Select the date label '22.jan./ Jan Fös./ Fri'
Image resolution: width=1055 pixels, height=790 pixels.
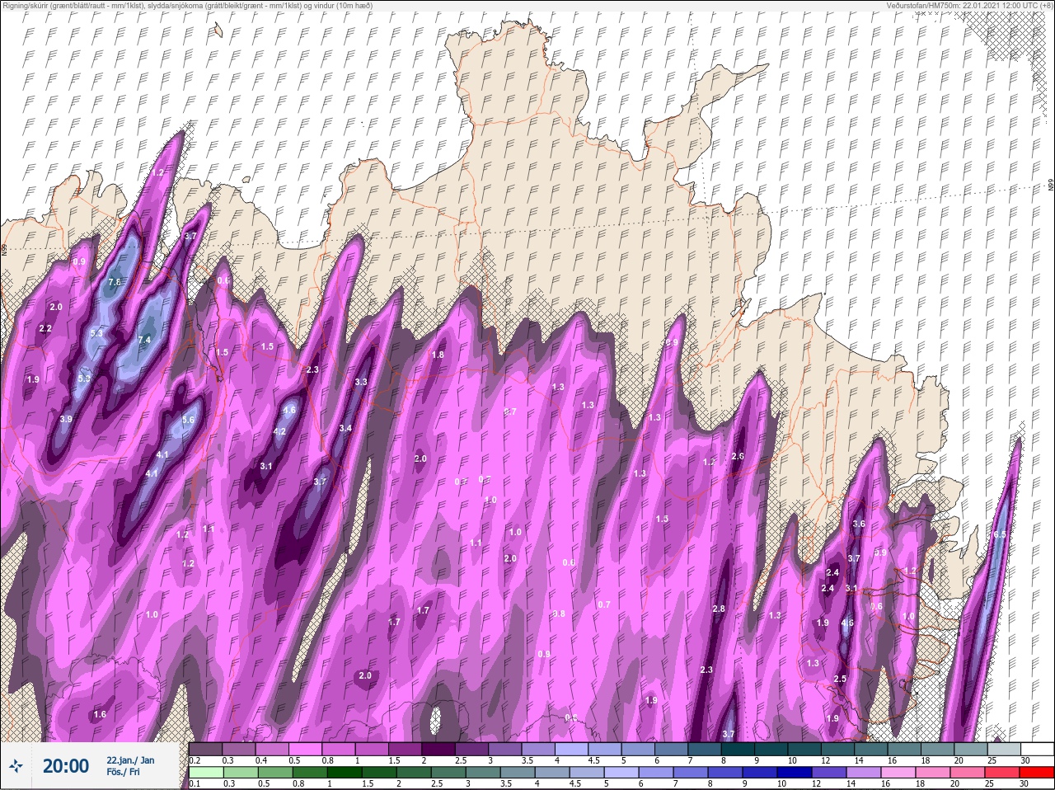[x=130, y=766]
